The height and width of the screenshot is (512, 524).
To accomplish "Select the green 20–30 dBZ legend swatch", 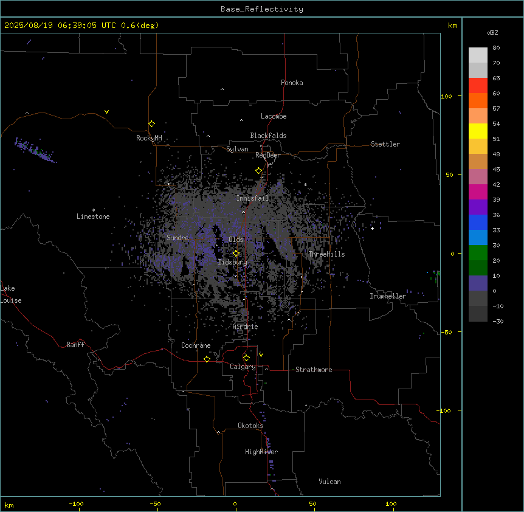I will click(478, 253).
